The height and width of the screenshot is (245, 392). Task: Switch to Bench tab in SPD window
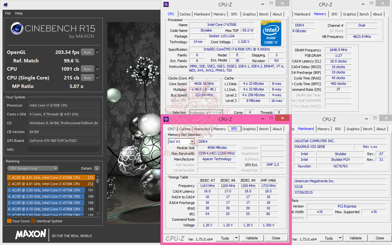[x=264, y=129]
